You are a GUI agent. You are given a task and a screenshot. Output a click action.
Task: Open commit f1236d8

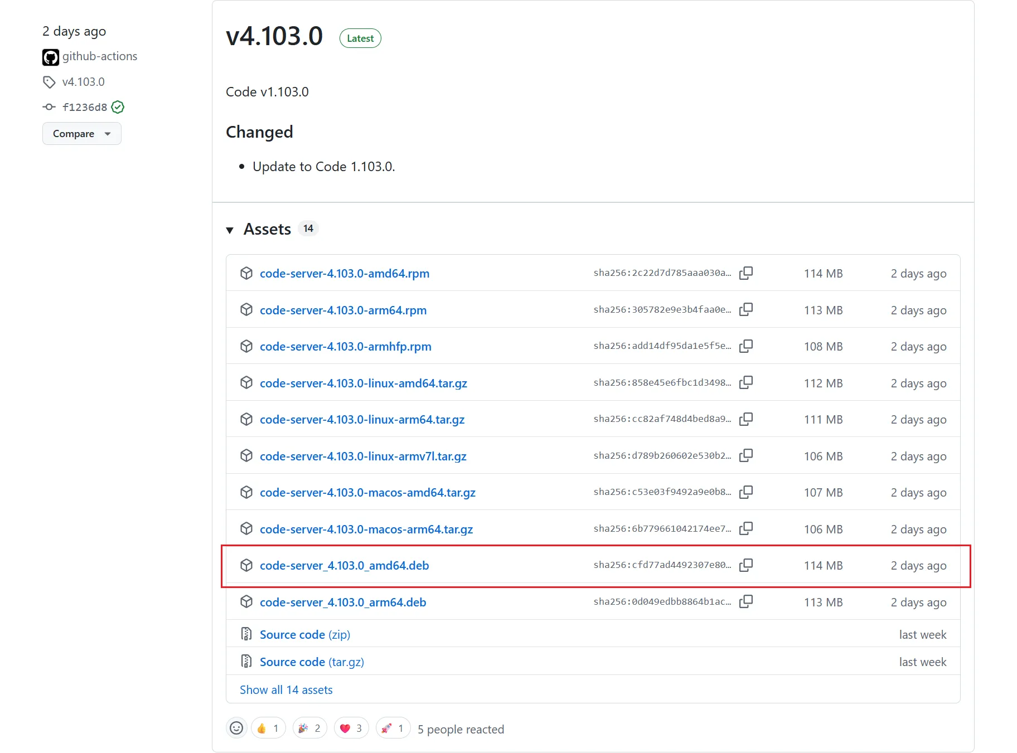click(x=85, y=107)
